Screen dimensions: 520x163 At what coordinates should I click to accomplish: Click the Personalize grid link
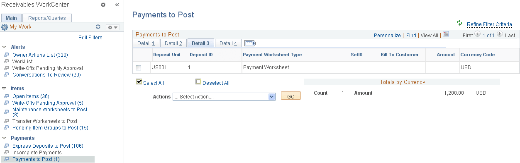point(387,36)
